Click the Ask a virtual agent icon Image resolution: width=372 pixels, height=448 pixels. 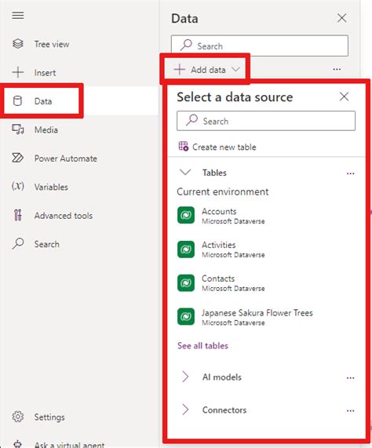pos(18,444)
